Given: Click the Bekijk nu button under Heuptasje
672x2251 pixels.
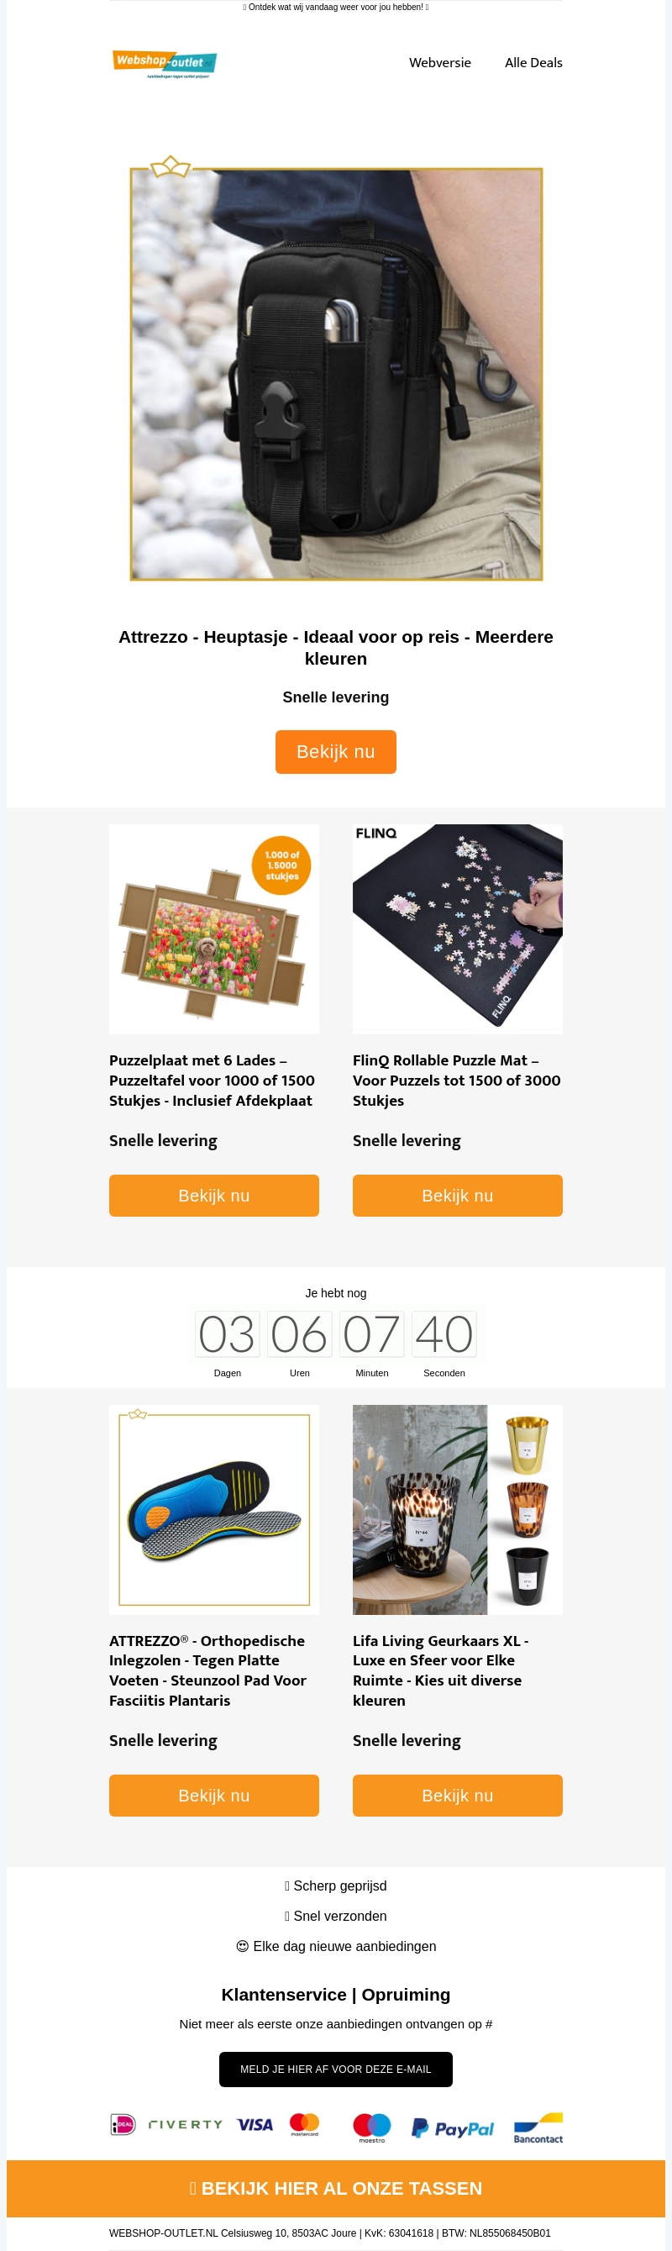Looking at the screenshot, I should (335, 751).
